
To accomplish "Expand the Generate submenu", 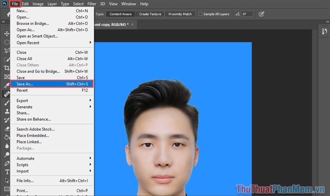I will (x=52, y=107).
